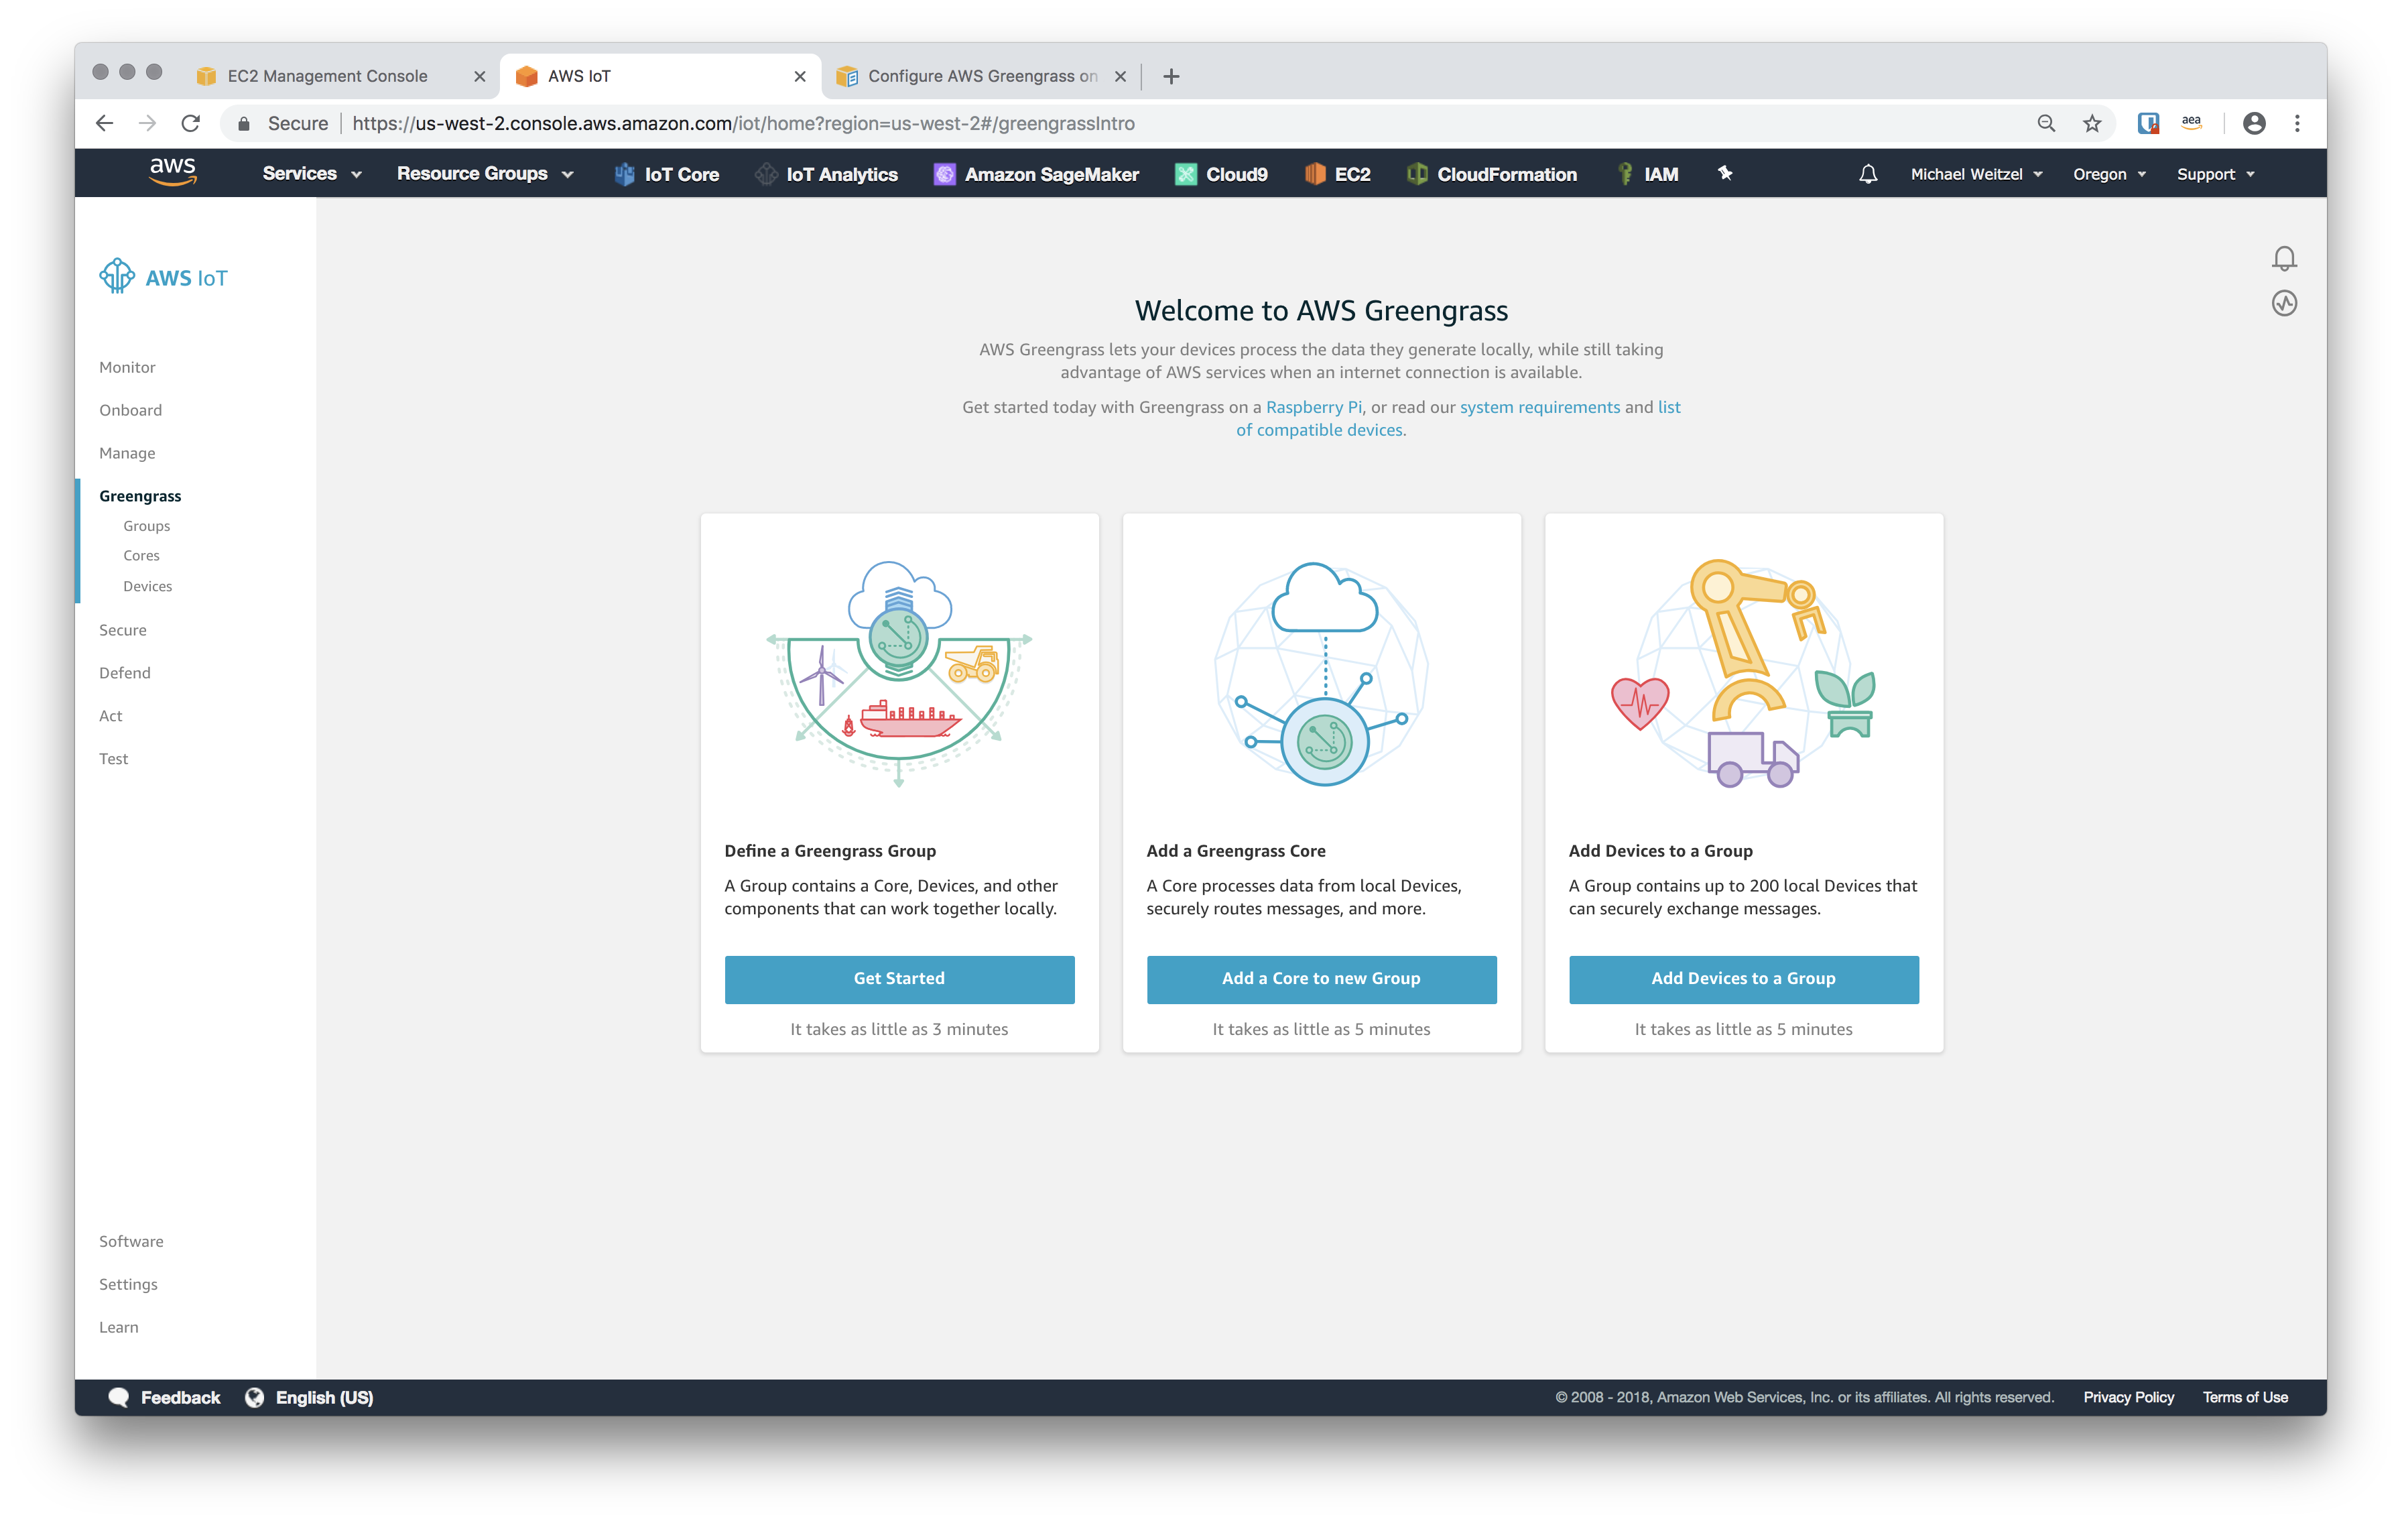Click Add Devices to a Group button
Viewport: 2402px width, 1523px height.
click(1743, 979)
